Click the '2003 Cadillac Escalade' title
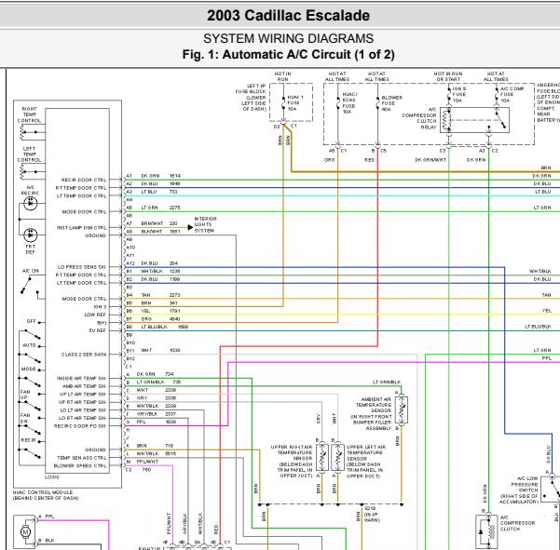 coord(289,15)
